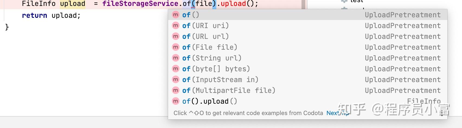The image size is (462, 128).
Task: Click method icon beside of(URI uri)
Action: (x=176, y=26)
